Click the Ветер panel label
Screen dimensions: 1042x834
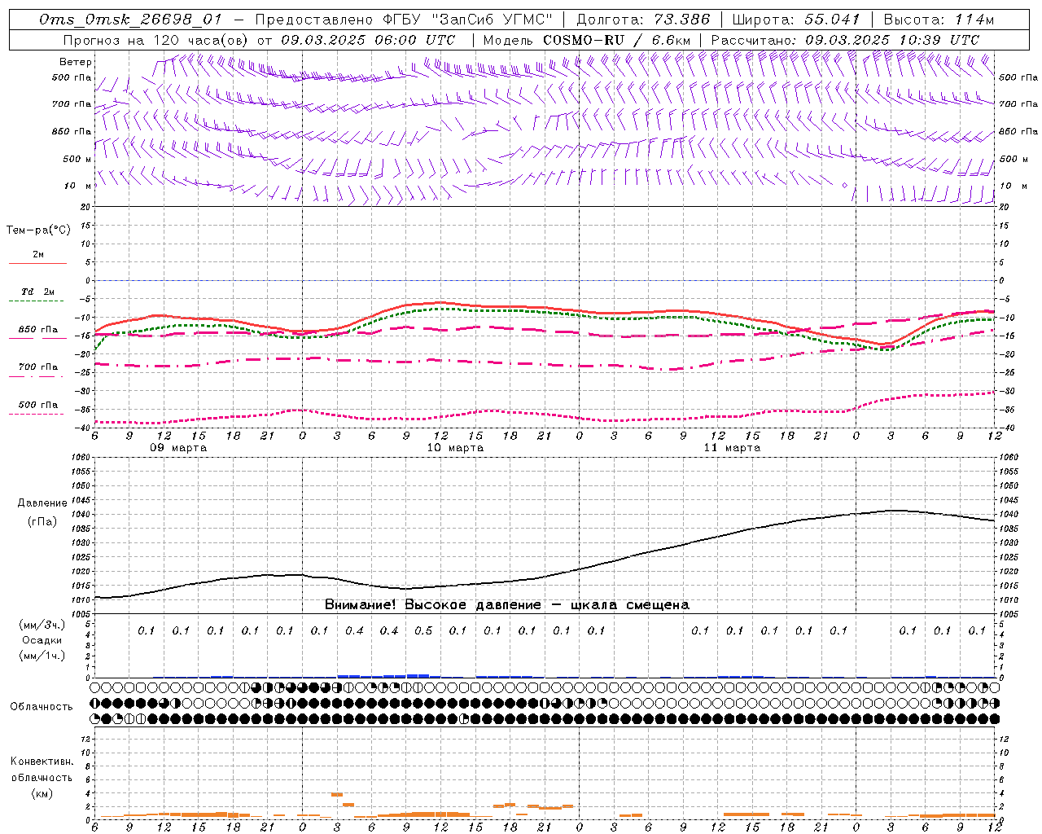76,62
